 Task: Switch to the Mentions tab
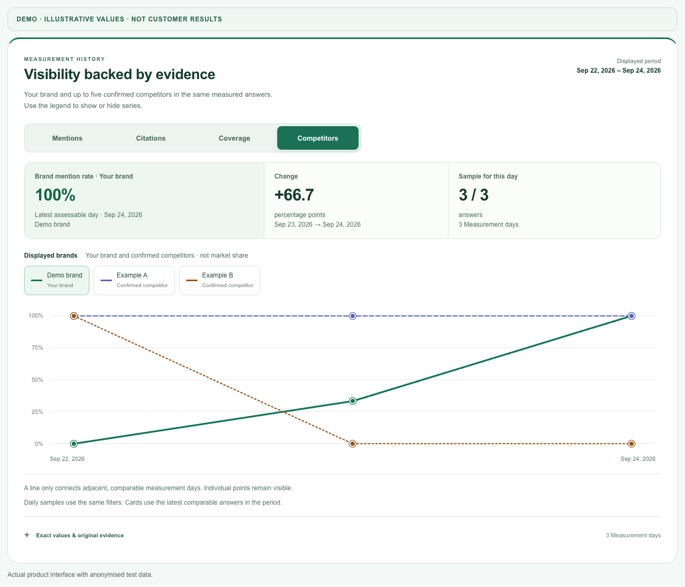click(67, 138)
